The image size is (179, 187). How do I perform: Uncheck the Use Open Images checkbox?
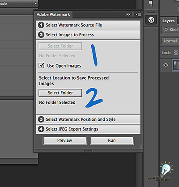(x=42, y=65)
